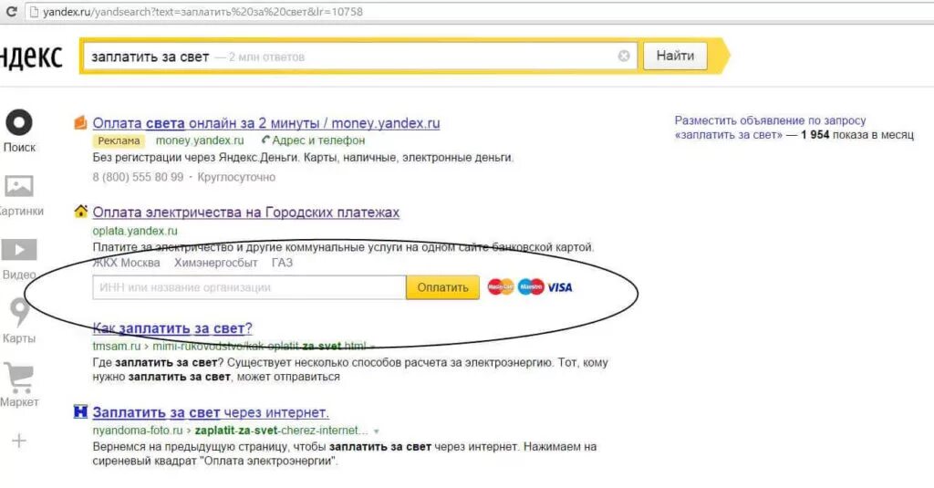Click the money.yandex.ru favicon icon
934x488 pixels.
[x=80, y=123]
